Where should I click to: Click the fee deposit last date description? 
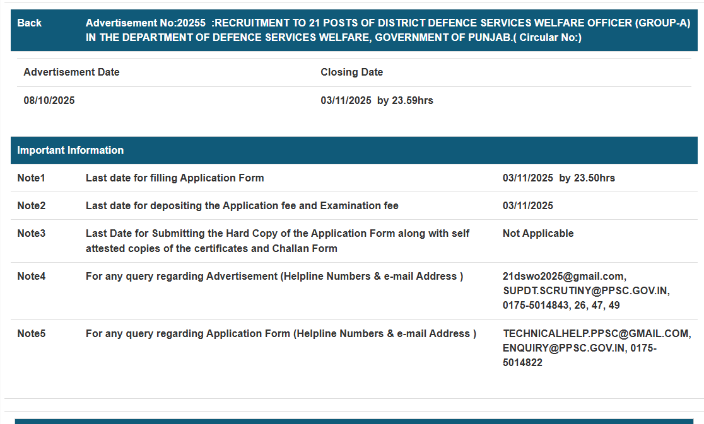click(x=242, y=205)
